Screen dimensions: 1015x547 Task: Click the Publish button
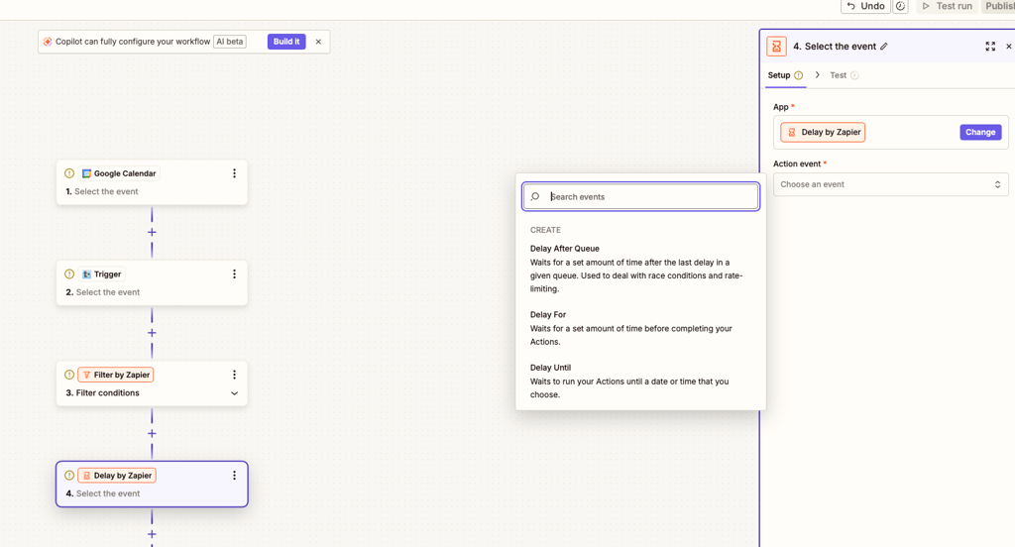coord(999,6)
